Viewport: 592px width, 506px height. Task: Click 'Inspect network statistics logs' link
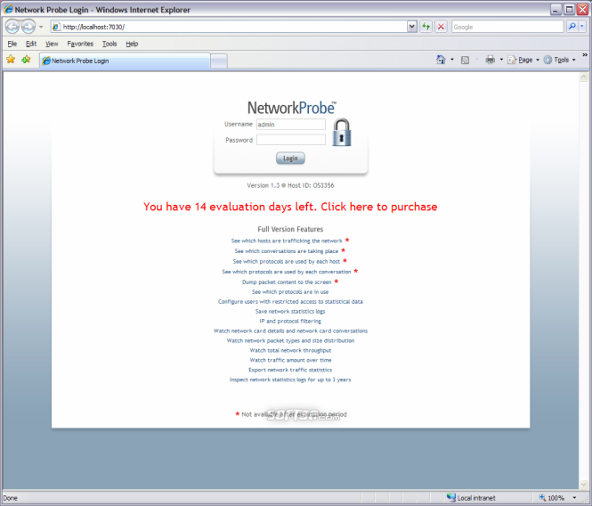point(290,379)
